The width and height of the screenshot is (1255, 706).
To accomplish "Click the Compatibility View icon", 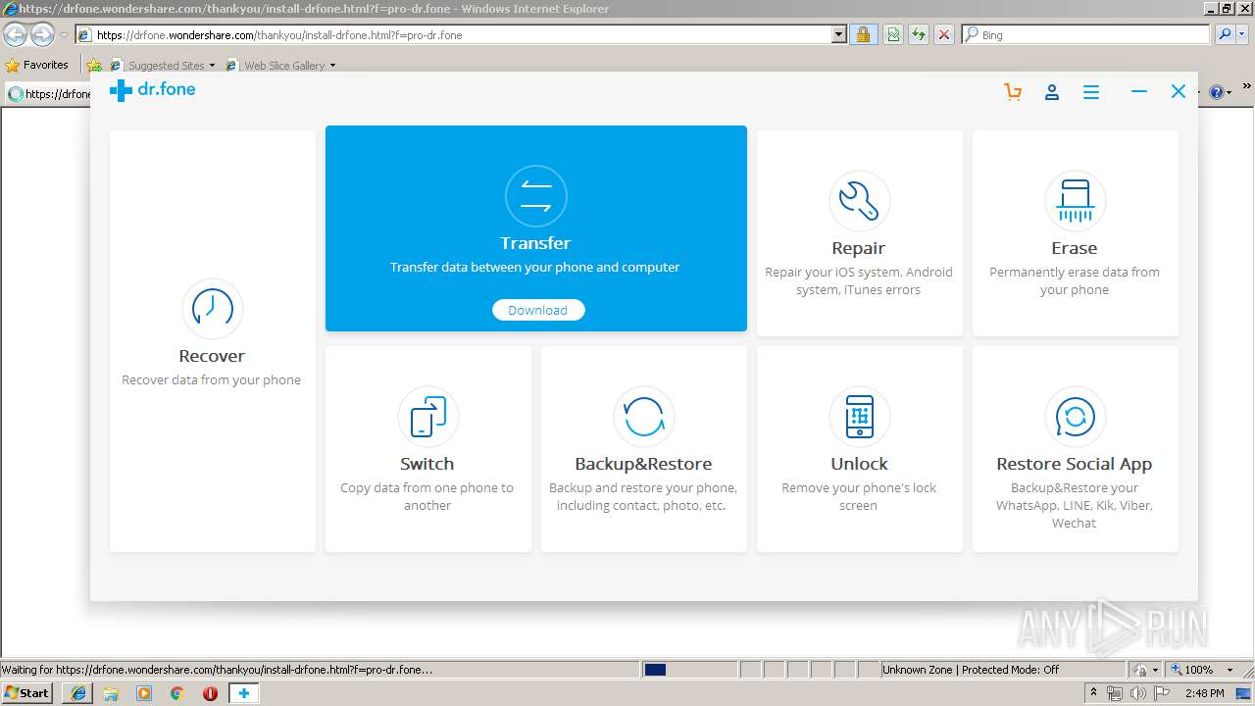I will click(893, 35).
